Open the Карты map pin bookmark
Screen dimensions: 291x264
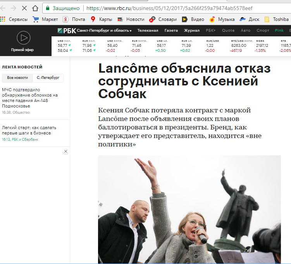point(93,19)
